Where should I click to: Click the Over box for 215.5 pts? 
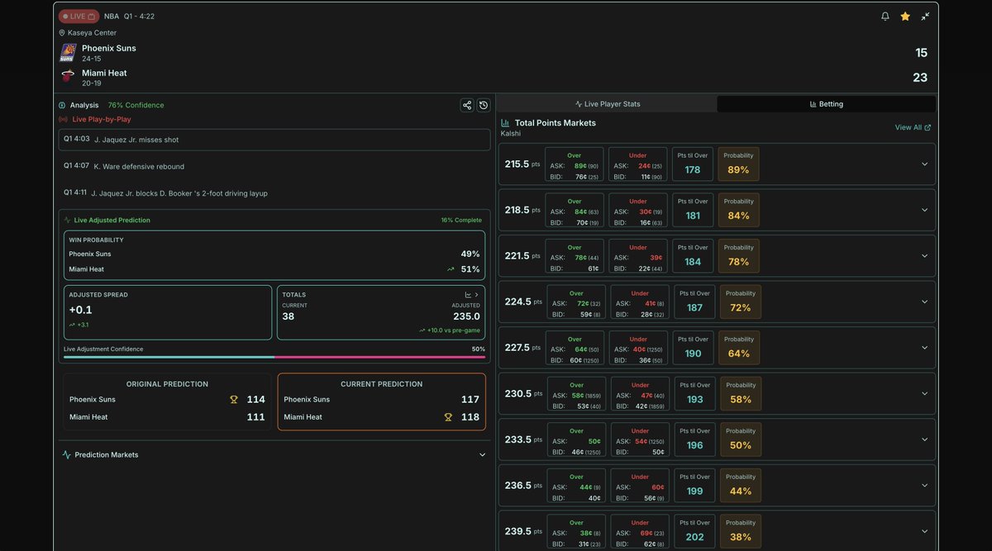click(x=575, y=164)
